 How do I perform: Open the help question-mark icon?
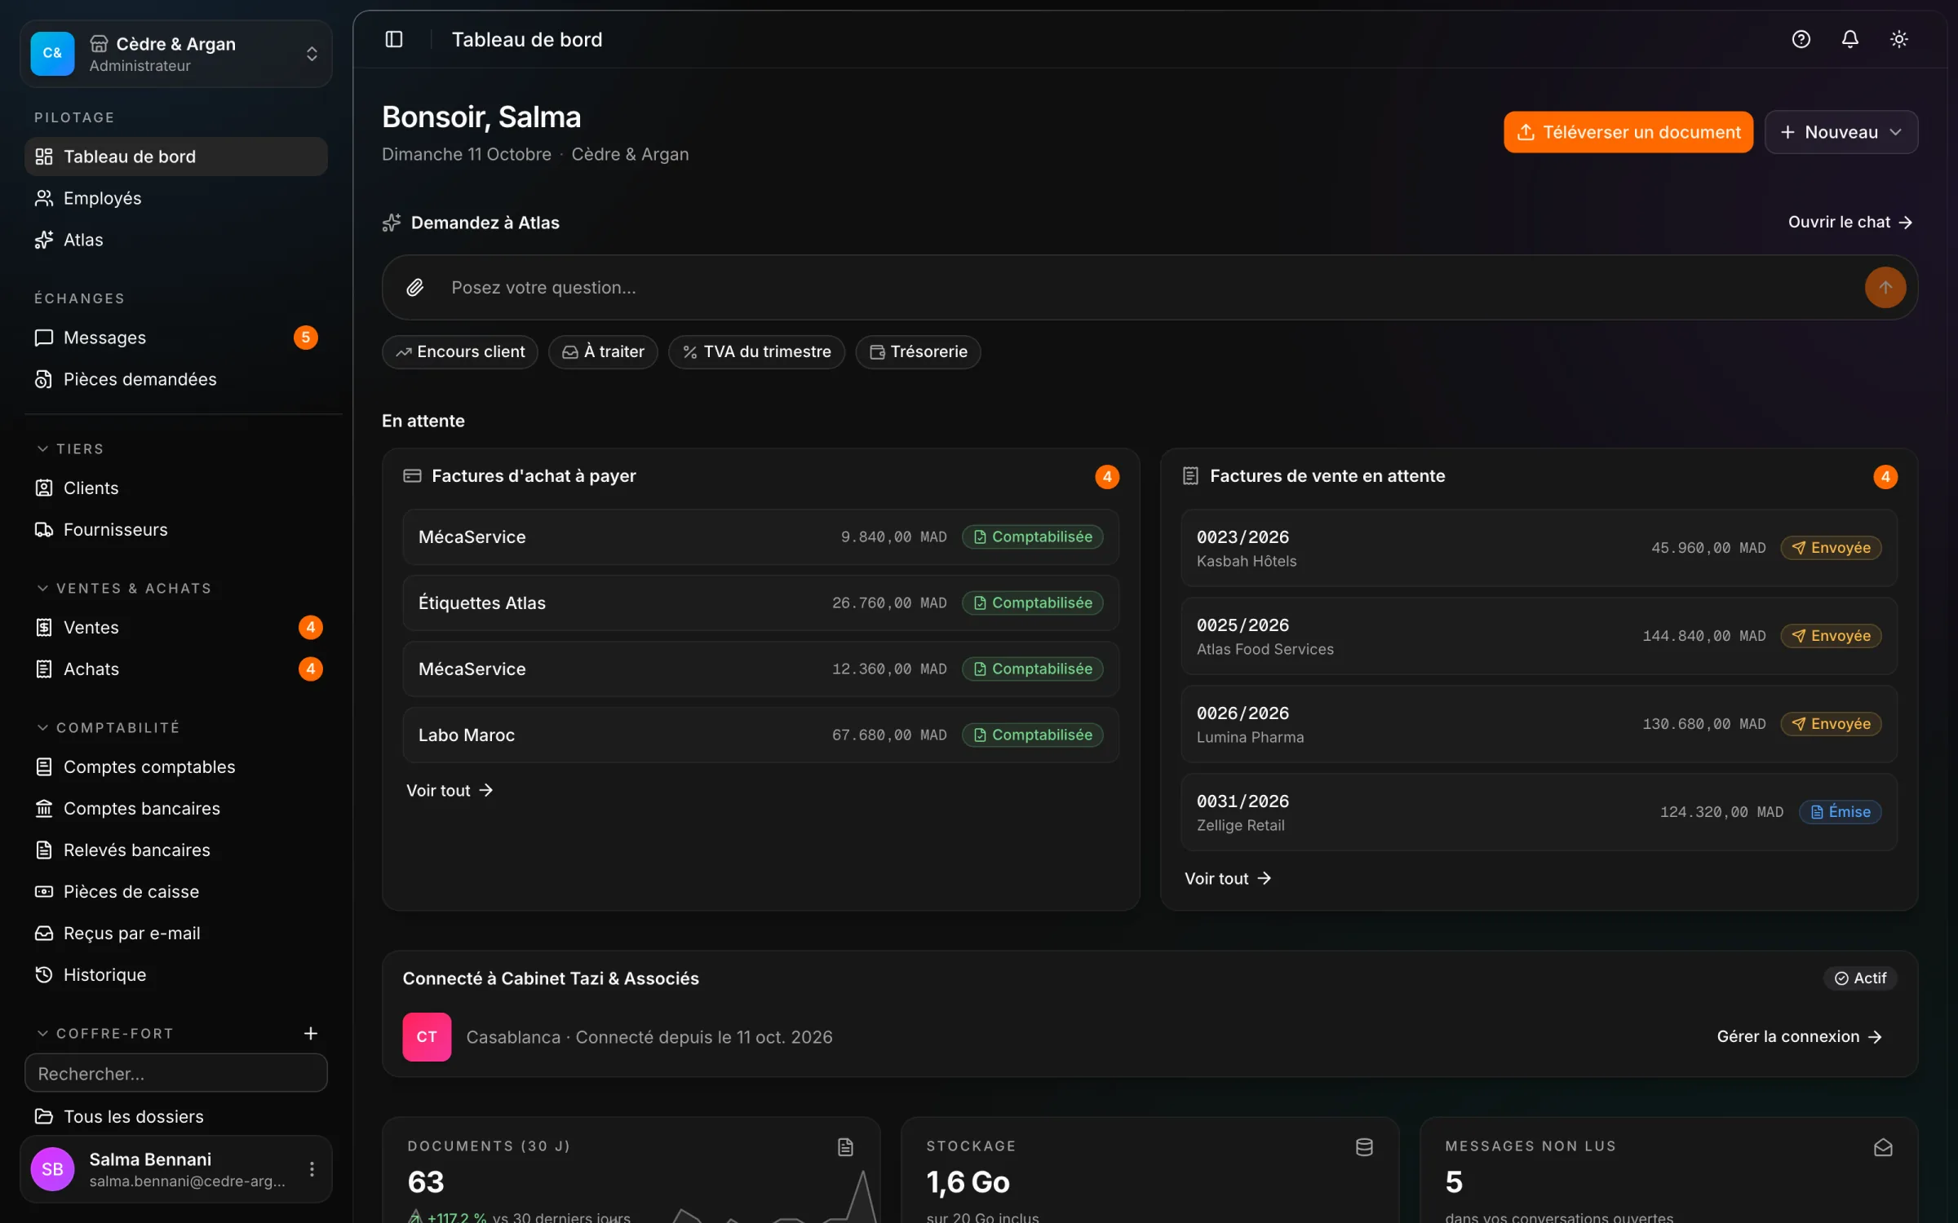coord(1801,39)
